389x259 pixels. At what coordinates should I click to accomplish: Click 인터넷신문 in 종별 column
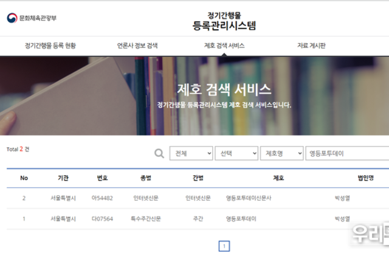[146, 198]
